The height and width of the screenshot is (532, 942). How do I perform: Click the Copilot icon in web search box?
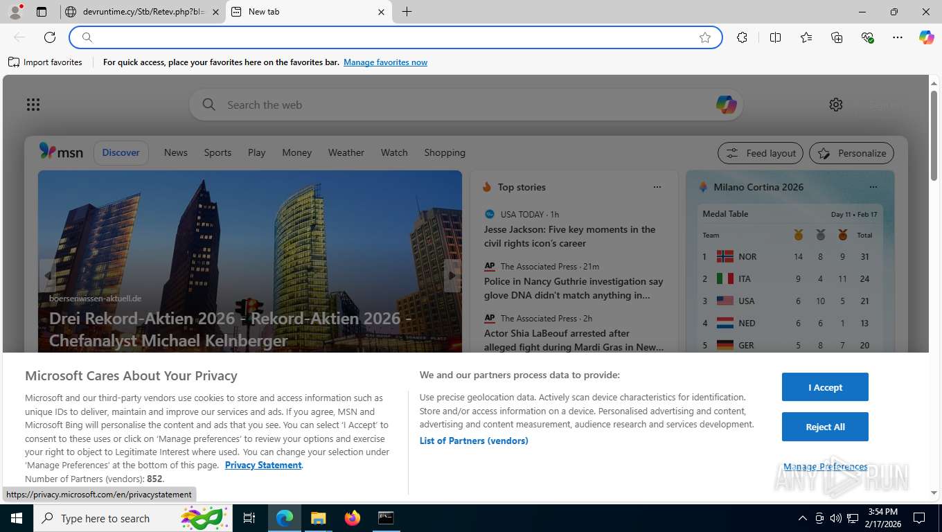[726, 105]
